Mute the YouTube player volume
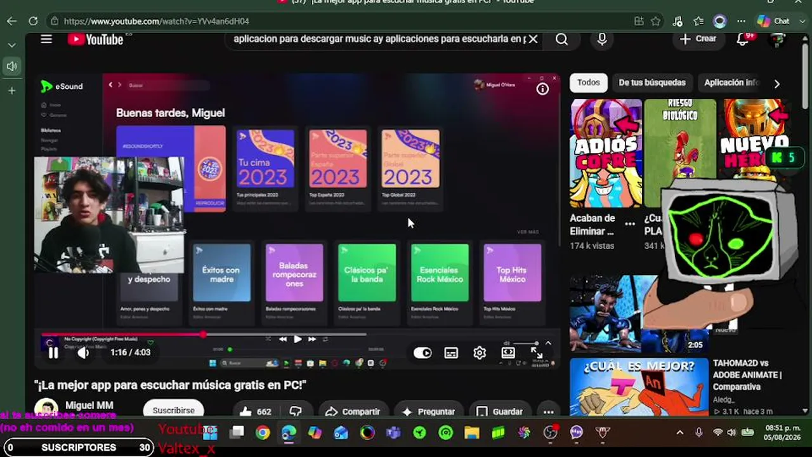 point(82,352)
